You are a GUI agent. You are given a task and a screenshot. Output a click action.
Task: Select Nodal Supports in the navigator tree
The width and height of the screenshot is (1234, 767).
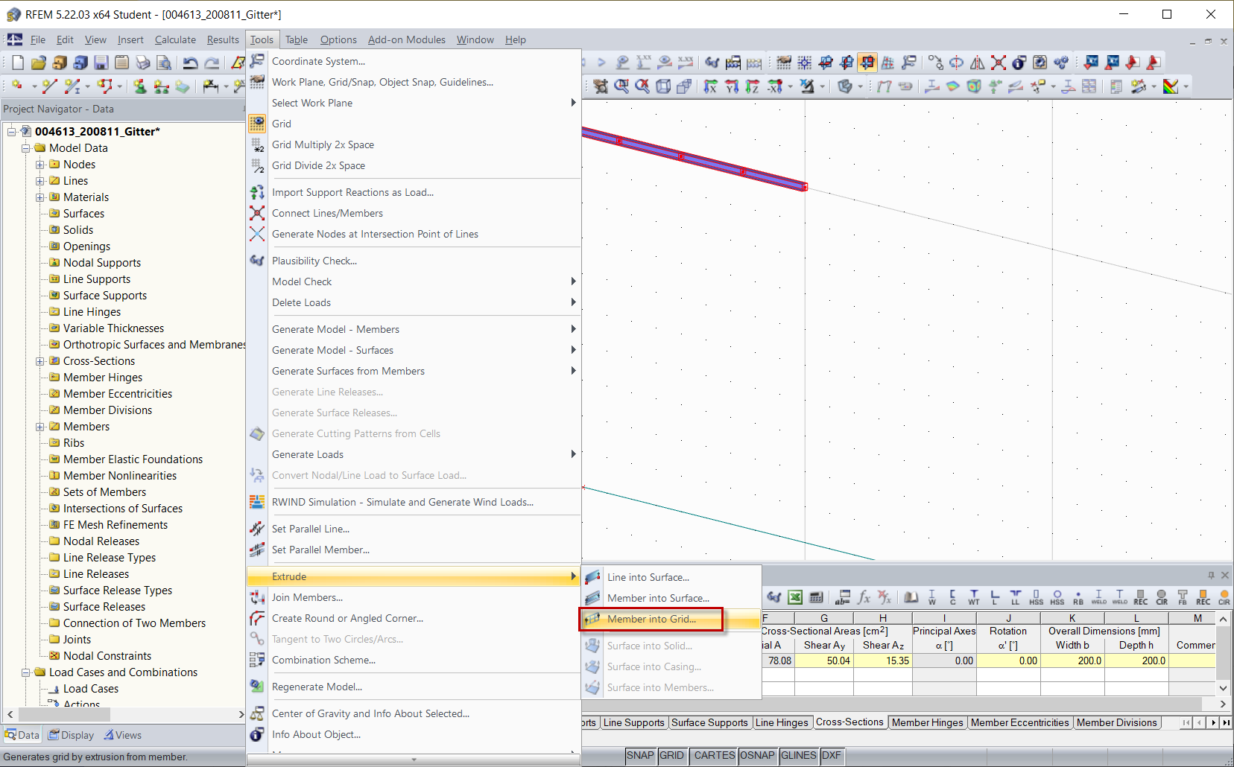pyautogui.click(x=102, y=263)
